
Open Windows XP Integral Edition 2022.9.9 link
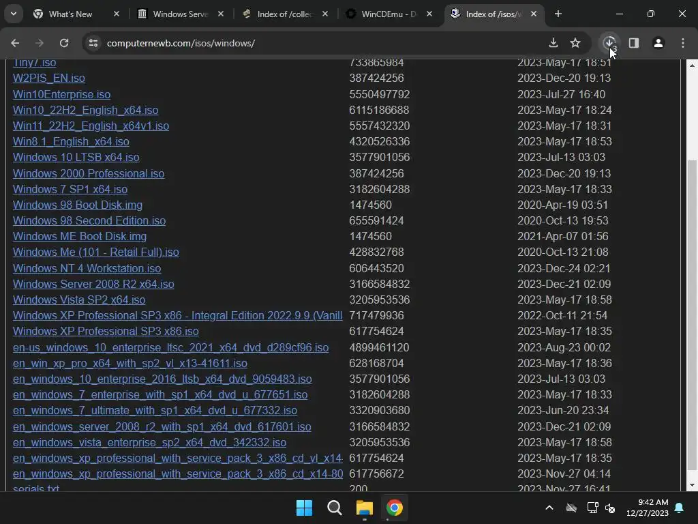click(178, 315)
